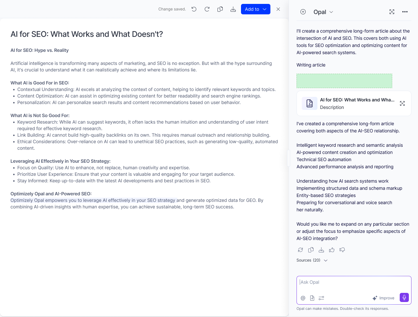The width and height of the screenshot is (418, 317).
Task: Expand the Sources (20) list
Action: [x=312, y=260]
